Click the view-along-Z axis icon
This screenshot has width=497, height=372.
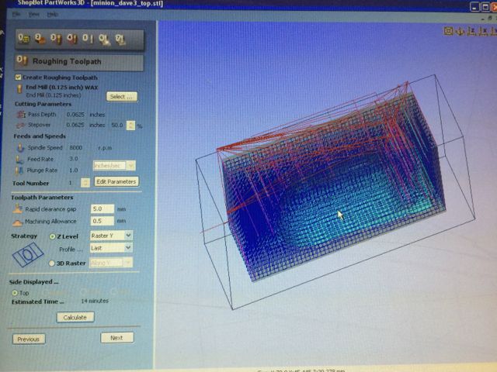(x=471, y=31)
